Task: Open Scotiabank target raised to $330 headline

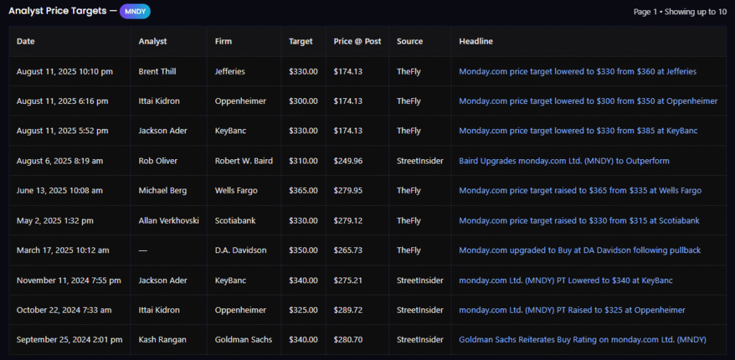Action: coord(579,221)
